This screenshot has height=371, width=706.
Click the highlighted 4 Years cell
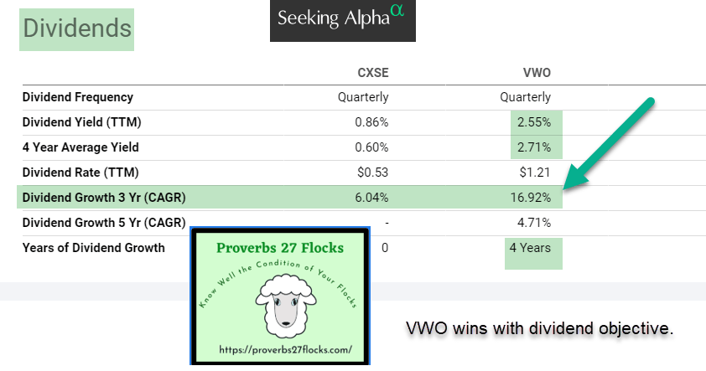[532, 249]
